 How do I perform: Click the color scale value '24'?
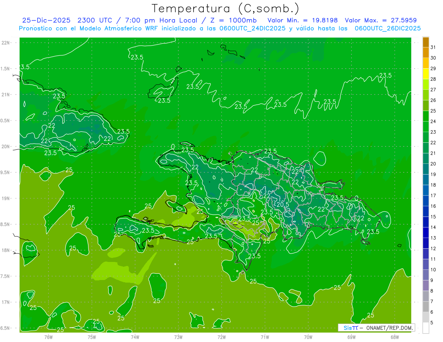coord(433,121)
